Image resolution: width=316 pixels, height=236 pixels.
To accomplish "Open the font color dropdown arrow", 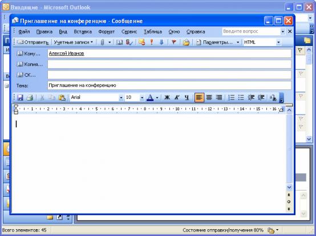I will [x=157, y=98].
